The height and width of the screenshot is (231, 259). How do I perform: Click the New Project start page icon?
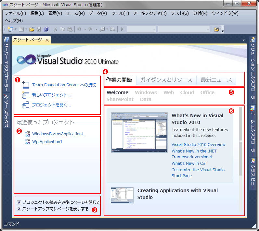pyautogui.click(x=26, y=95)
